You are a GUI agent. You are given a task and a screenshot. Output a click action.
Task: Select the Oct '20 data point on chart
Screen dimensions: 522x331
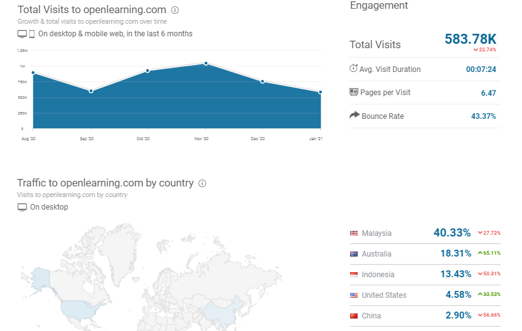(x=148, y=71)
